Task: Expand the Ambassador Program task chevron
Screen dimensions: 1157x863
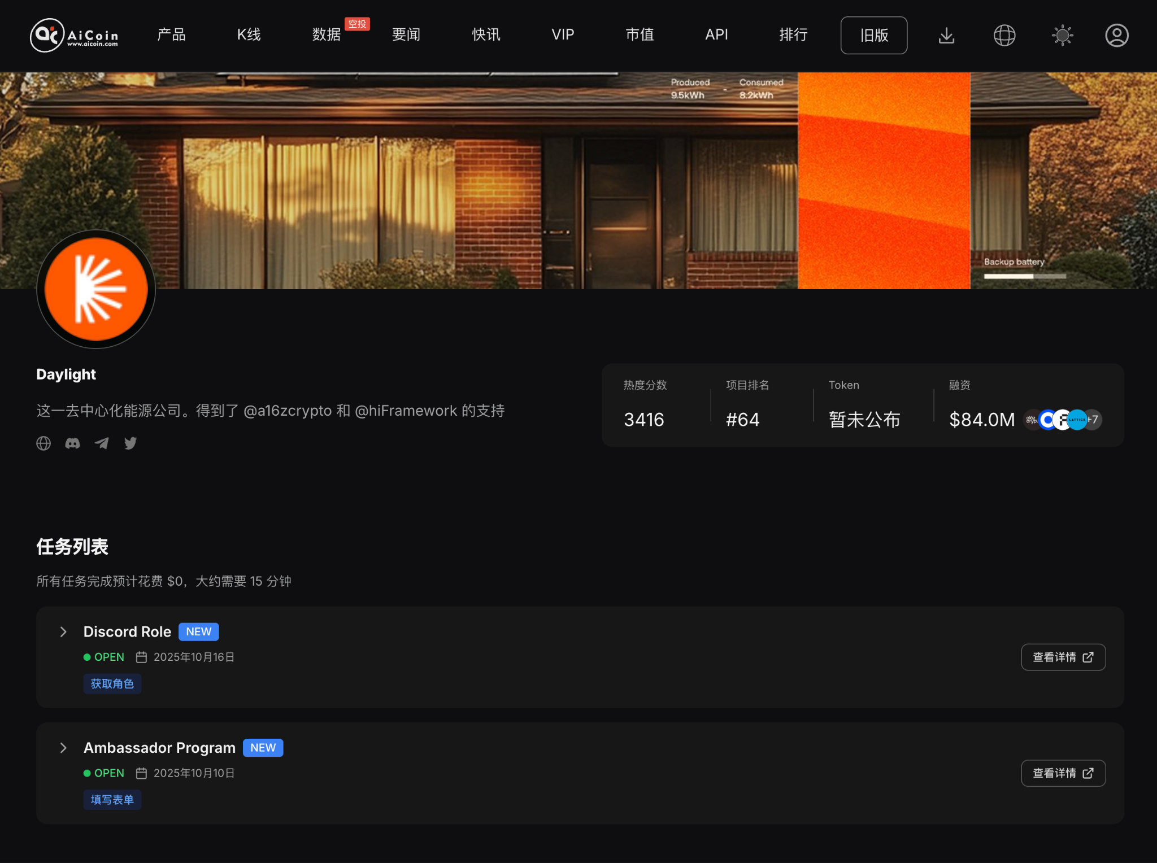Action: coord(63,748)
